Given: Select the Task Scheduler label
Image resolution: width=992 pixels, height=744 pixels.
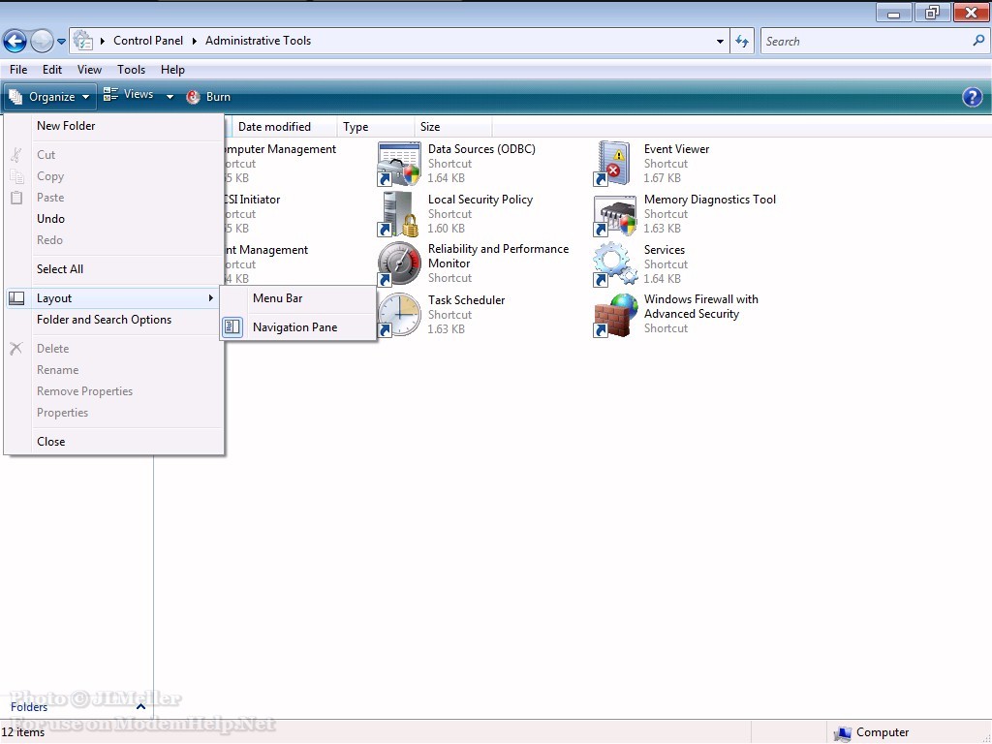Looking at the screenshot, I should pyautogui.click(x=467, y=300).
